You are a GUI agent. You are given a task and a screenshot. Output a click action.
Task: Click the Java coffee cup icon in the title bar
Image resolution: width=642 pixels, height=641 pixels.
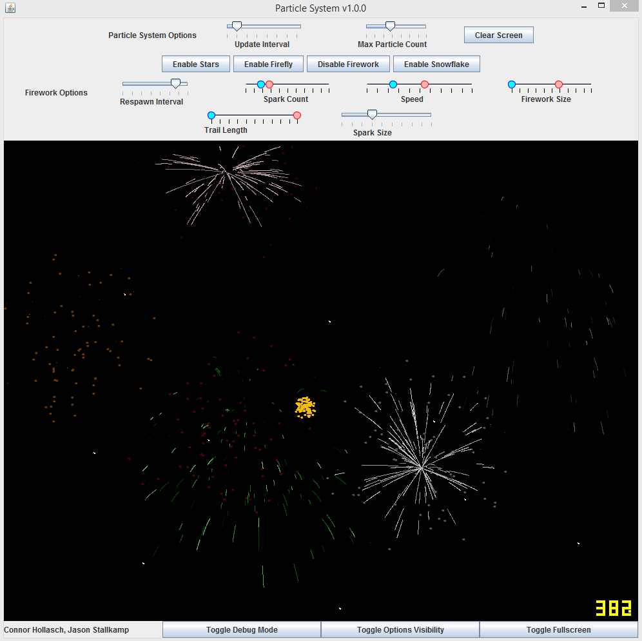point(10,8)
